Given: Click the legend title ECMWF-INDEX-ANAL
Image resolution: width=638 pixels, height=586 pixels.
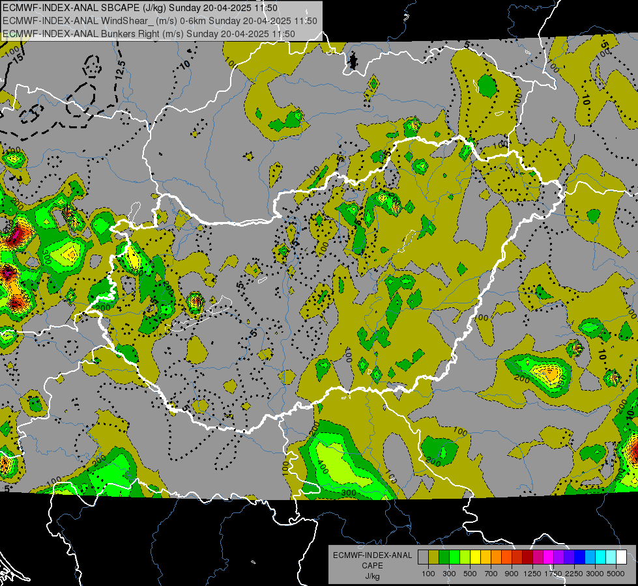Looking at the screenshot, I should (x=372, y=555).
